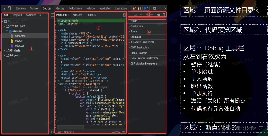Click the red error count badge
This screenshot has width=268, height=136.
pos(135,8)
